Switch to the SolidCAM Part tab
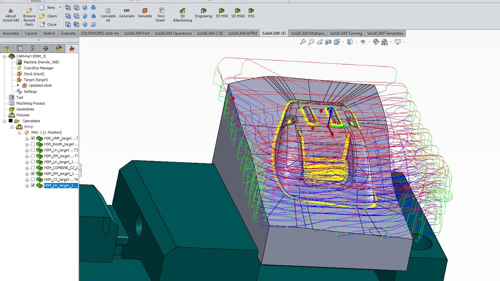This screenshot has height=281, width=500. (x=137, y=33)
